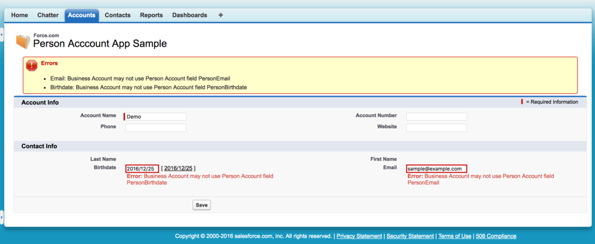Click the bracketed 2016/12/25 date link
Screen dimensions: 595x244
tap(178, 168)
